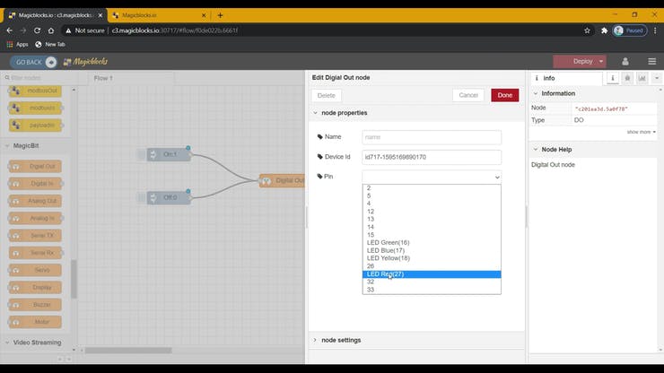Open the extensions puzzle icon
Image resolution: width=664 pixels, height=373 pixels.
click(604, 30)
